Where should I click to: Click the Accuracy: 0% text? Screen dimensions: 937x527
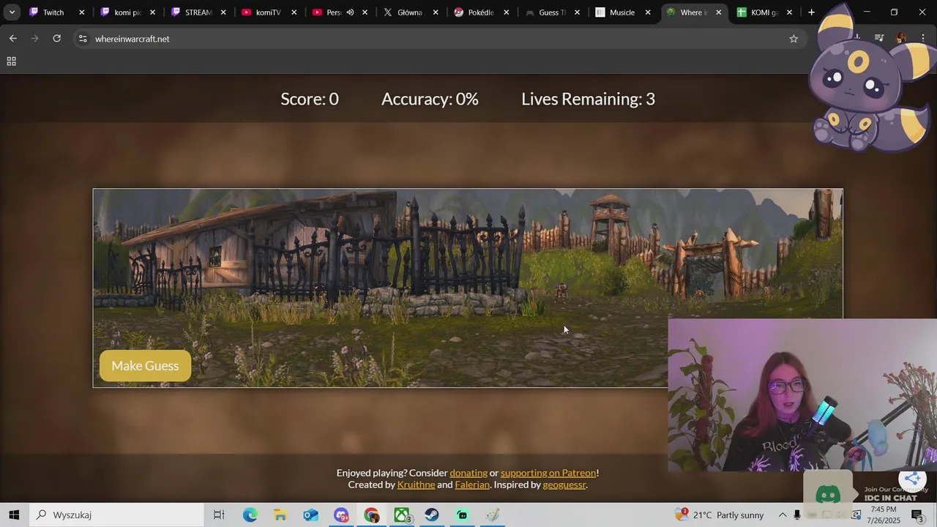[x=430, y=99]
